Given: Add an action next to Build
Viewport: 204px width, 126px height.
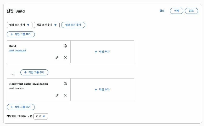Looking at the screenshot, I should coord(102,52).
